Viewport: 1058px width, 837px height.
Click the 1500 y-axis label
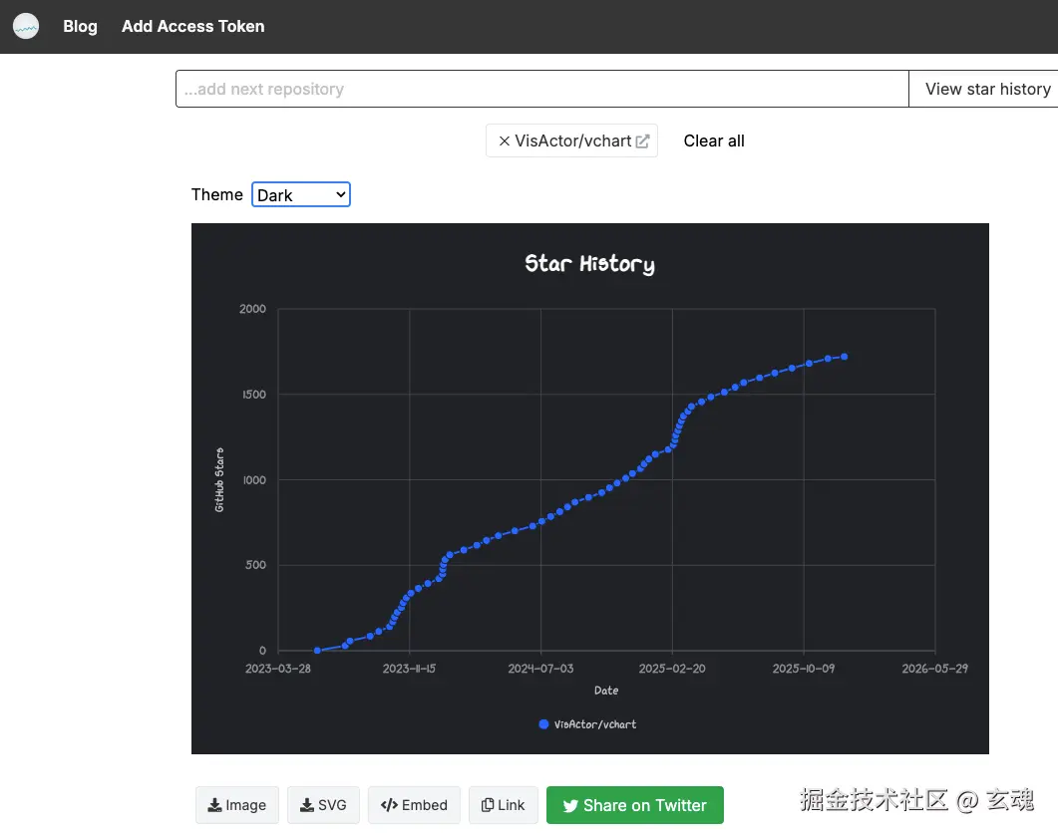coord(254,395)
